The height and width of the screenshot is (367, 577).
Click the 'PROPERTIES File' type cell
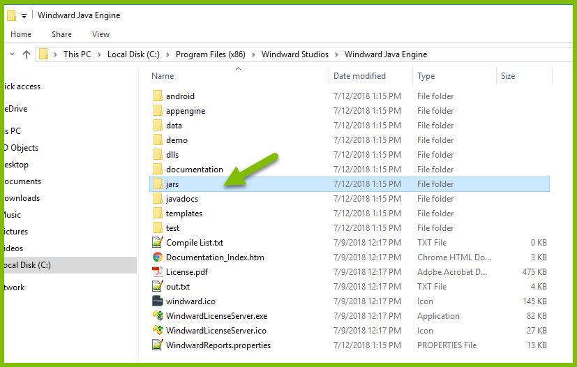[447, 345]
